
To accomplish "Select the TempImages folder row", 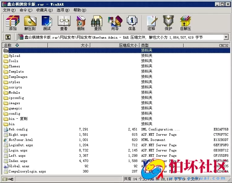I will click(116, 77).
